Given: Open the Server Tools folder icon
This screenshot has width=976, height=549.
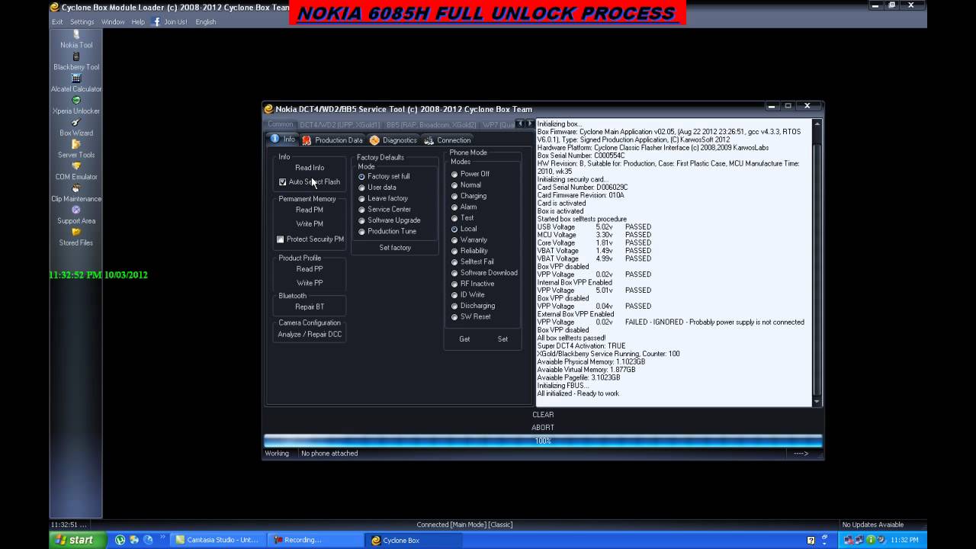Looking at the screenshot, I should click(76, 145).
